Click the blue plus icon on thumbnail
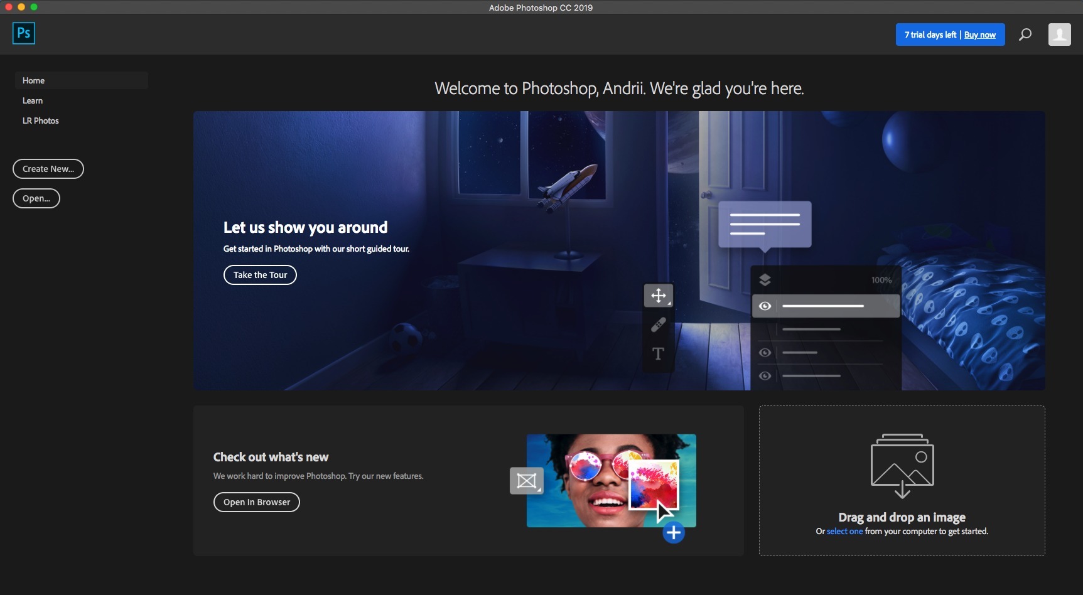The width and height of the screenshot is (1083, 595). pyautogui.click(x=674, y=533)
